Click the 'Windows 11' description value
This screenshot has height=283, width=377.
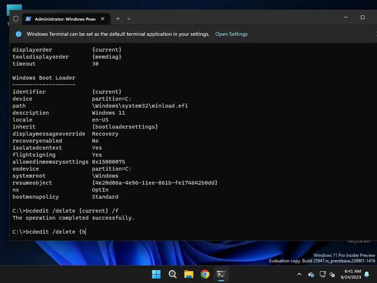click(109, 113)
